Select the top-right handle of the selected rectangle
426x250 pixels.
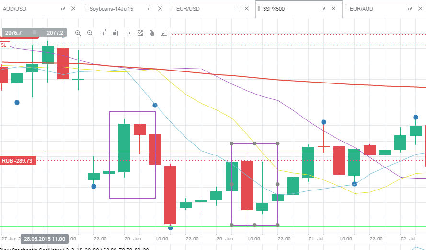tap(277, 143)
